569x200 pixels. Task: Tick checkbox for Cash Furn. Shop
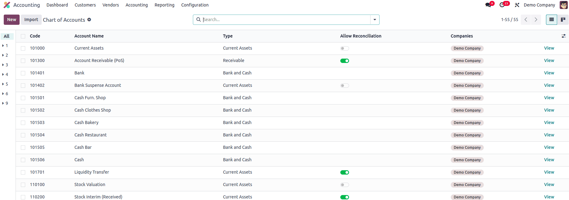click(x=23, y=98)
